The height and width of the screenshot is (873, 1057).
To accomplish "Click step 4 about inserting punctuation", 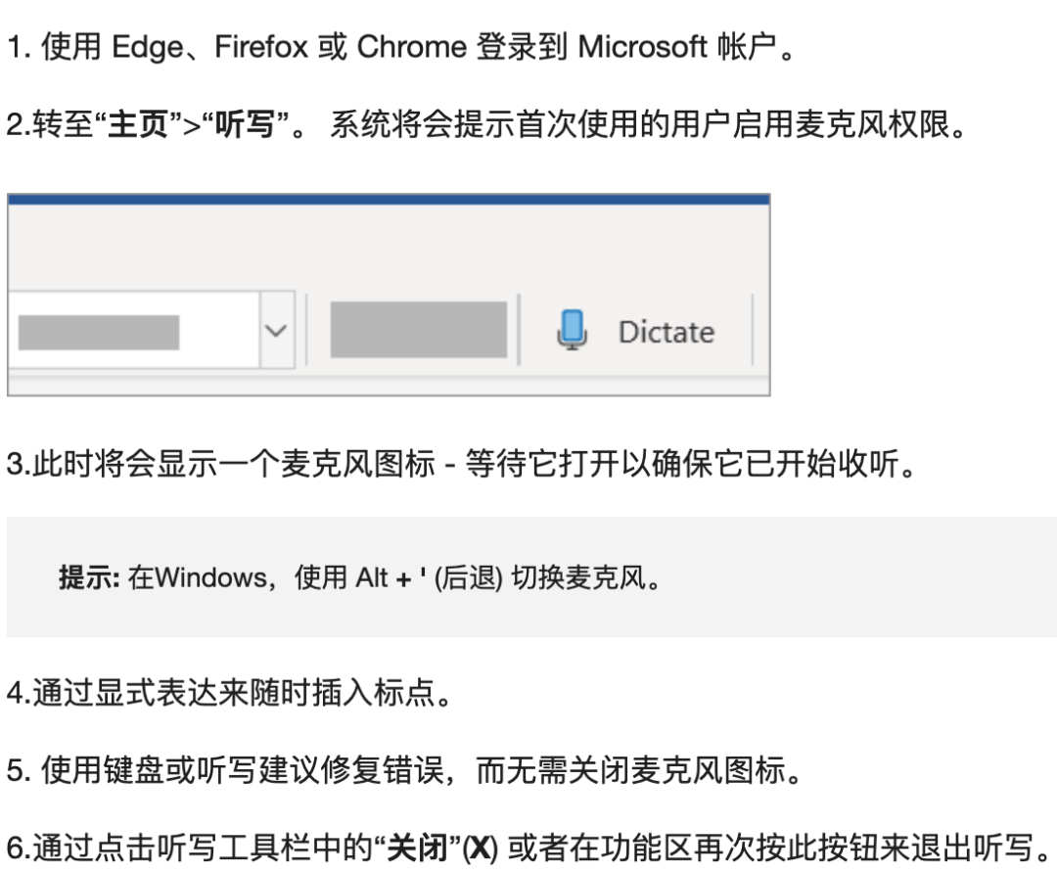I will coord(229,693).
